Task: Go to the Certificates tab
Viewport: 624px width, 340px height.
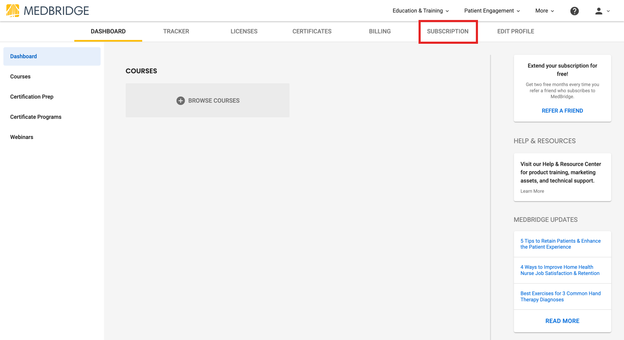Action: (x=312, y=31)
